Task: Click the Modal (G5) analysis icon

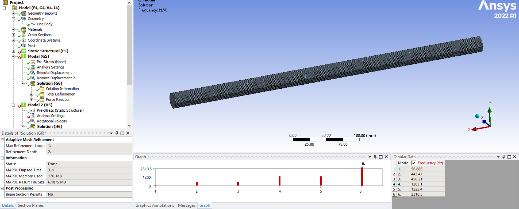Action: click(x=24, y=56)
